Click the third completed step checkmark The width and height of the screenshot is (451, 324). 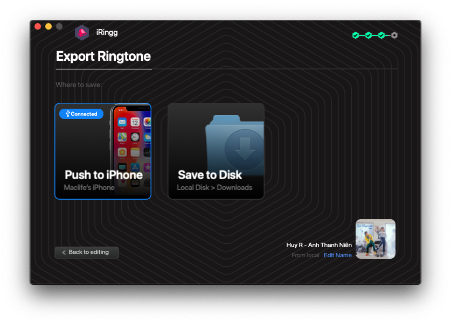click(x=381, y=36)
